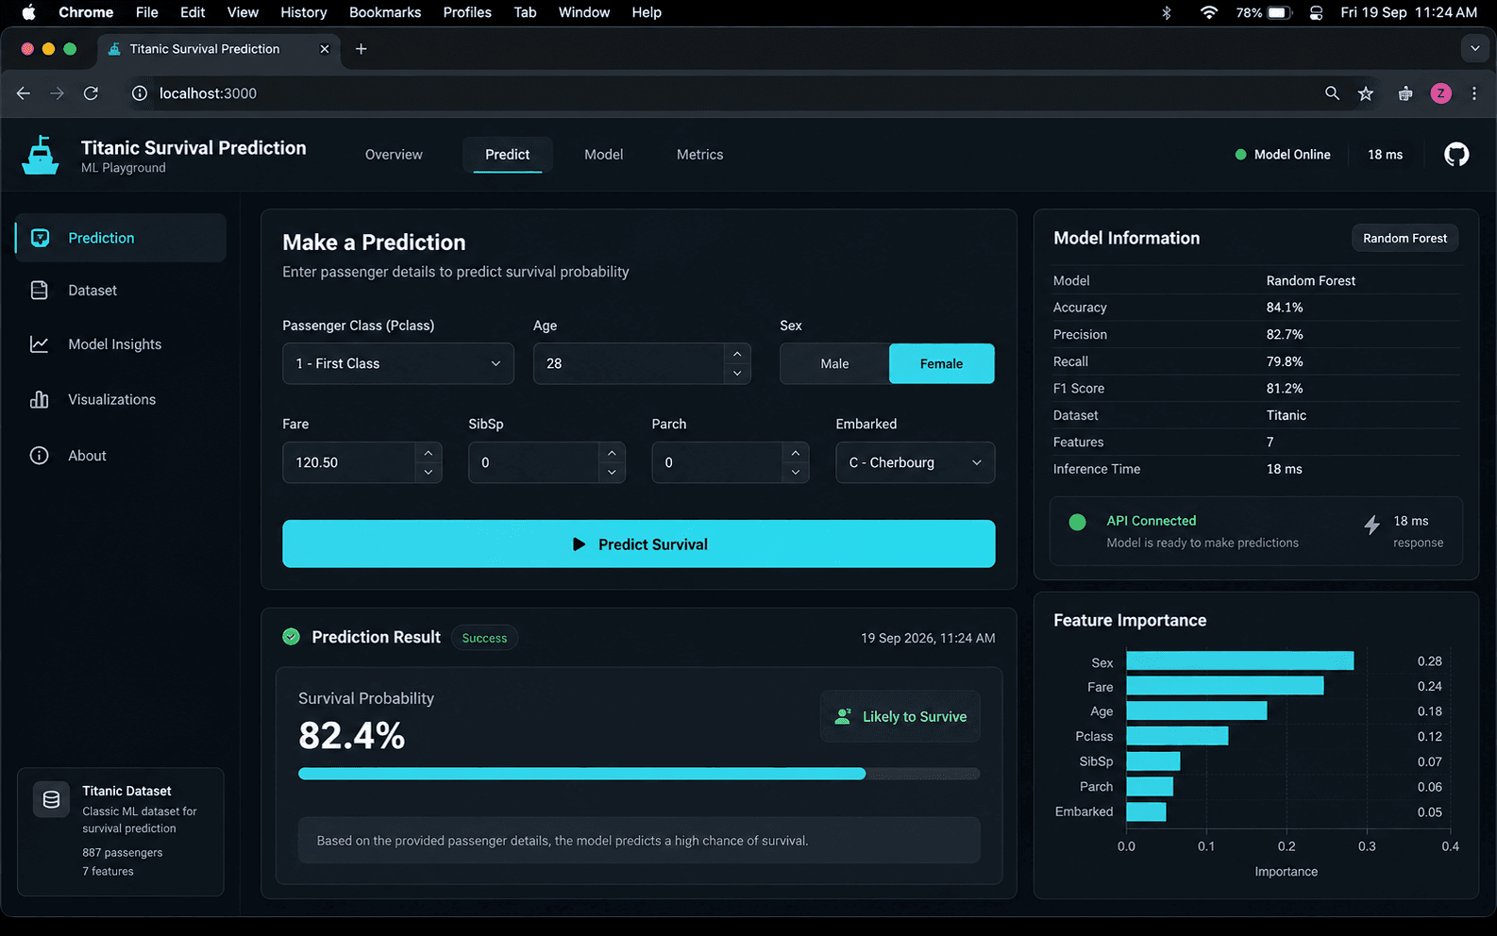Screen dimensions: 1497x936
Task: Bookmark this page with the star icon
Action: 1366,93
